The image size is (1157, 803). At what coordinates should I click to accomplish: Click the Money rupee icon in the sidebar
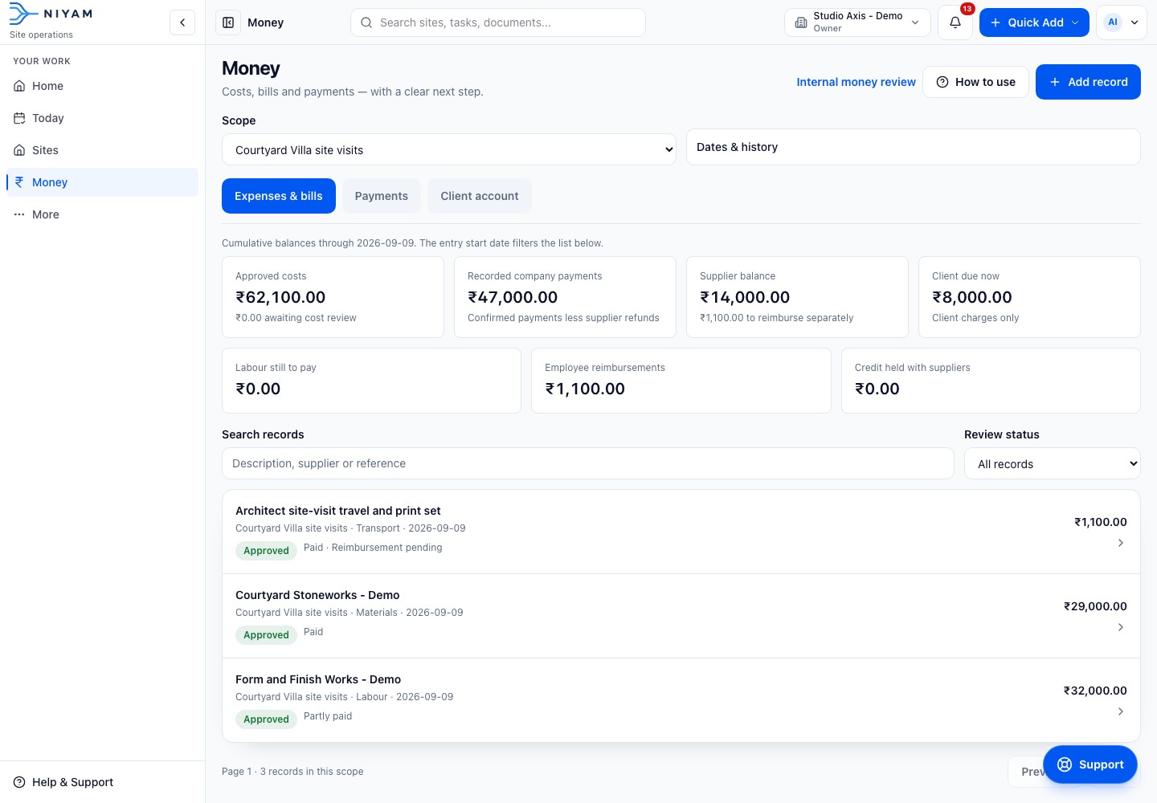[x=19, y=182]
